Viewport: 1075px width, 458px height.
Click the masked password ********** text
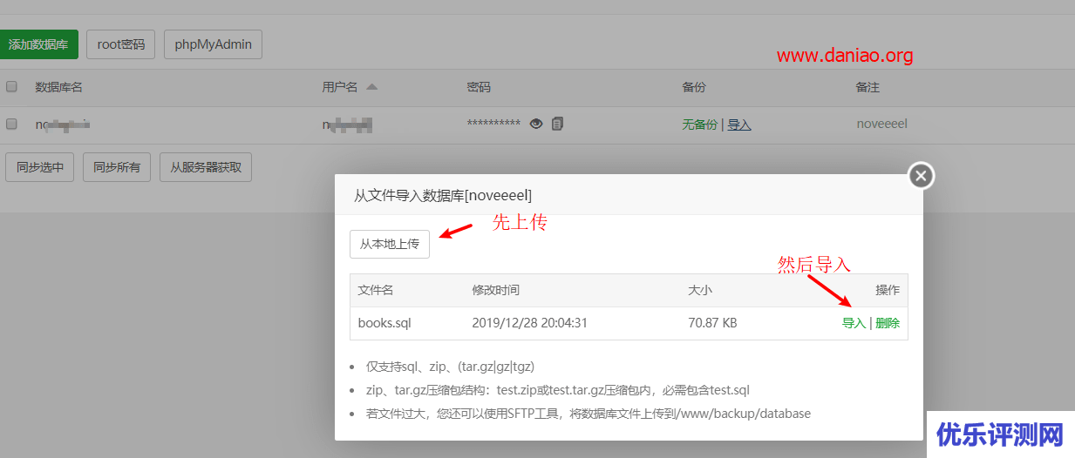(493, 125)
